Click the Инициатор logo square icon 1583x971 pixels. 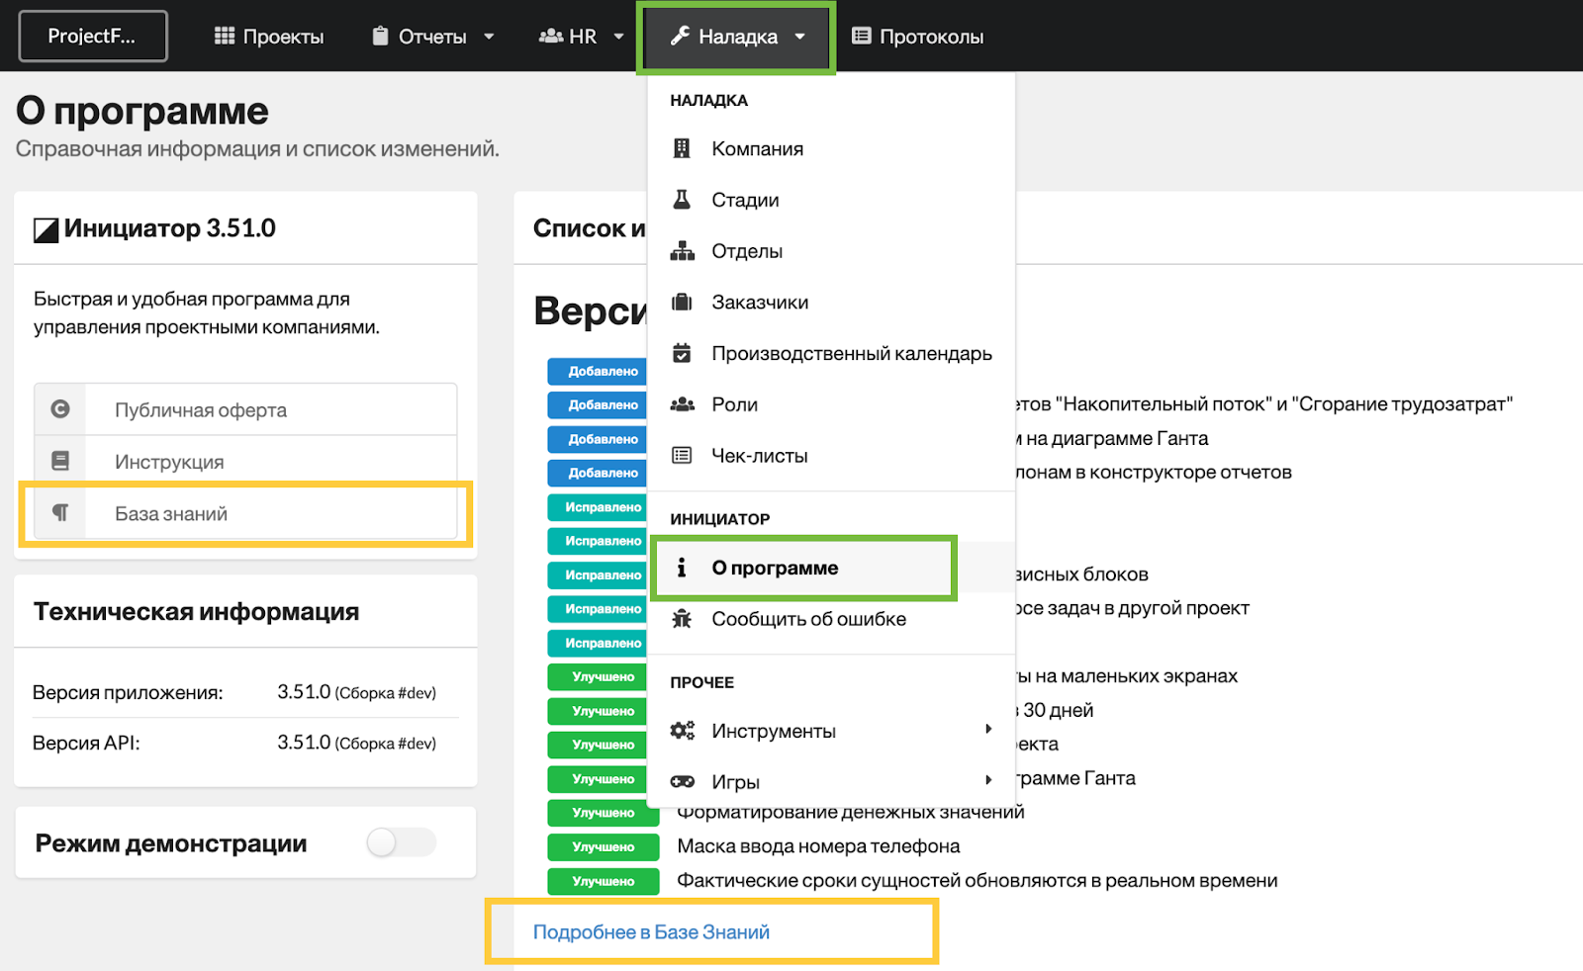pyautogui.click(x=46, y=230)
